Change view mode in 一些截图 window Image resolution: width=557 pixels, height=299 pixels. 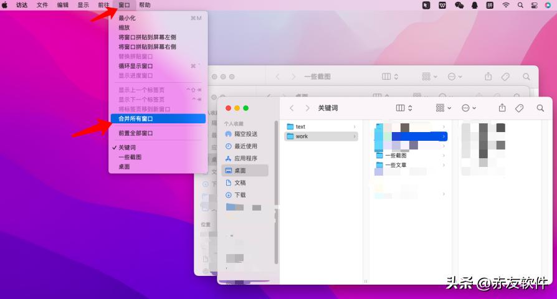[x=390, y=77]
